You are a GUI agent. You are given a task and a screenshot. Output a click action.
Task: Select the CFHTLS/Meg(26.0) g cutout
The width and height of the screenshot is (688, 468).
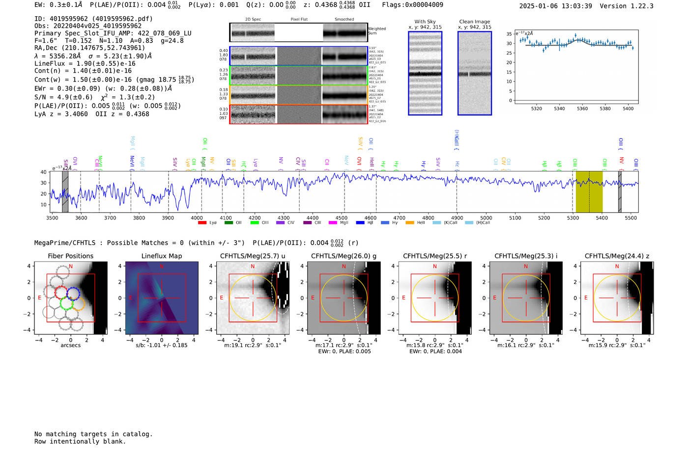pyautogui.click(x=344, y=298)
